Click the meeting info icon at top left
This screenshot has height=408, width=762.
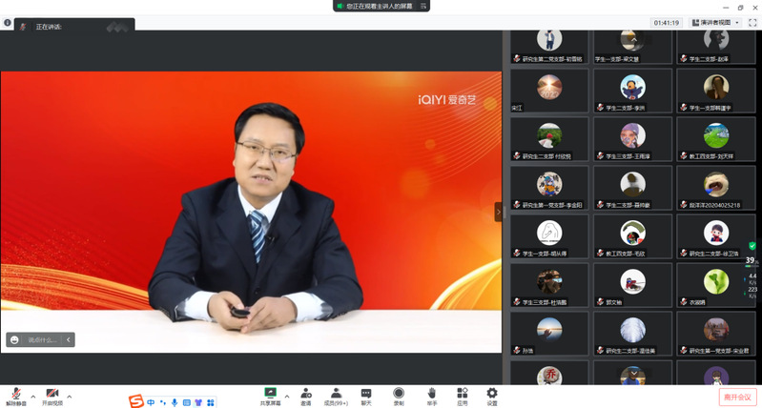[x=8, y=22]
